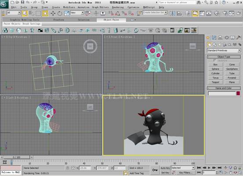
Task: Open the Hierarchy panel tab icon
Action: [220, 37]
